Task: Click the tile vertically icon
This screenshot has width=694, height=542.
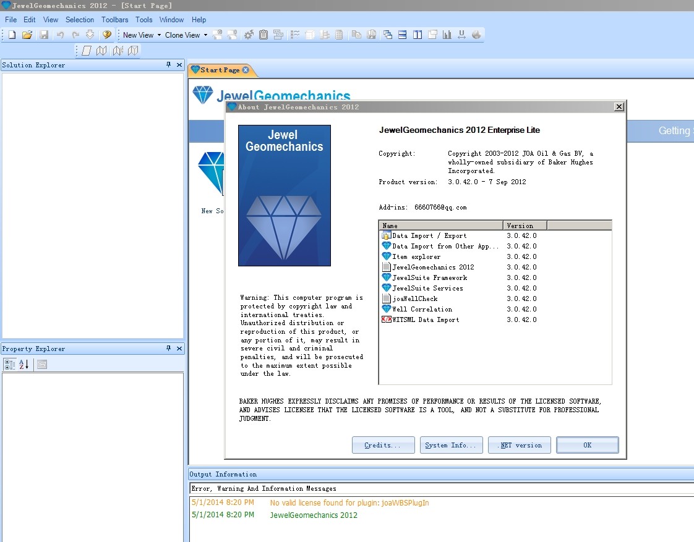Action: [x=418, y=35]
